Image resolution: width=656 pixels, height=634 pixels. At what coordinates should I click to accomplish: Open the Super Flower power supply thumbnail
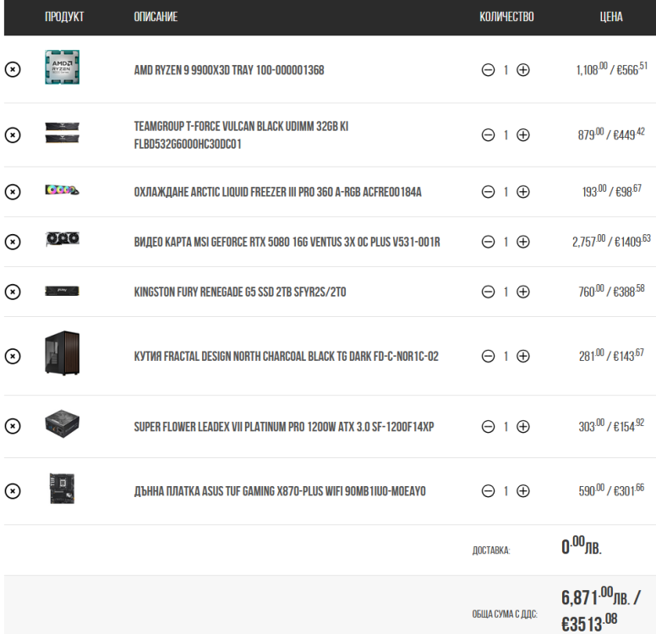click(63, 424)
